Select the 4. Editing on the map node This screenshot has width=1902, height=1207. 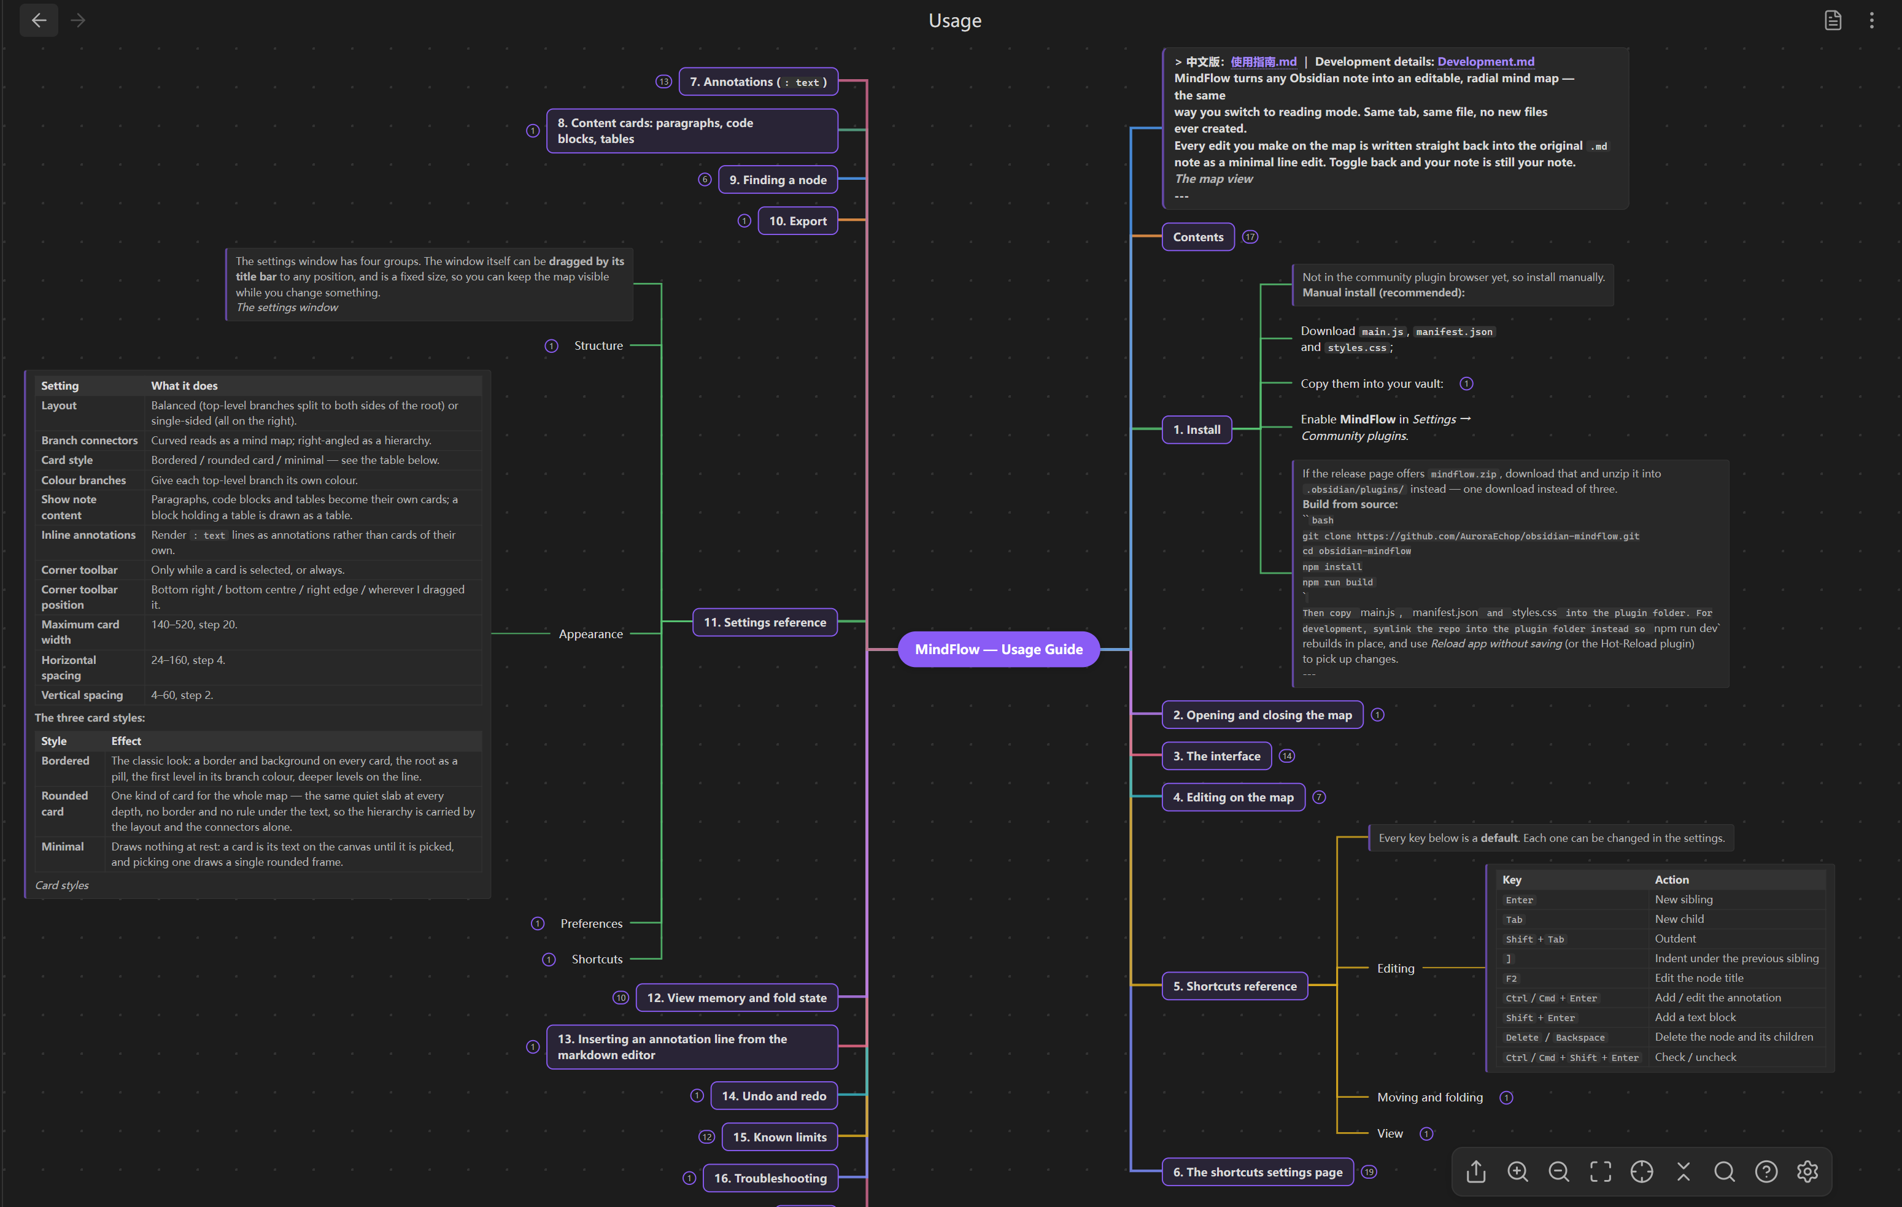point(1233,797)
